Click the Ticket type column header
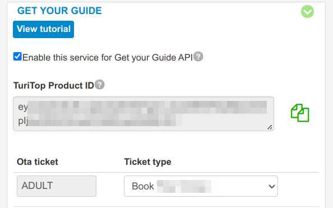The image size is (333, 208). (147, 162)
